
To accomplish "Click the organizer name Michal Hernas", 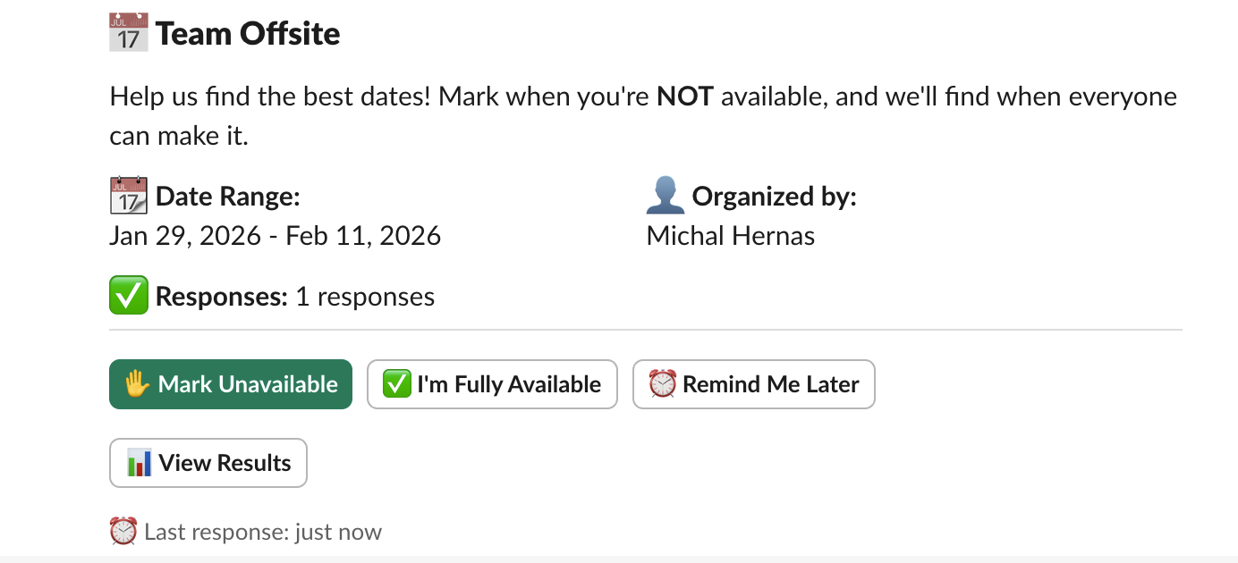I will click(x=731, y=235).
